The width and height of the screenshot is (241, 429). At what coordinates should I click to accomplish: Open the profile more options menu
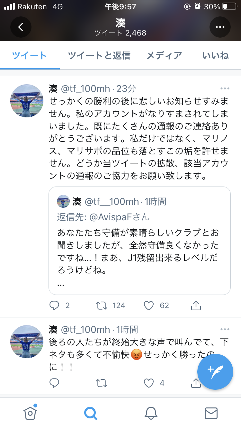pos(220,27)
